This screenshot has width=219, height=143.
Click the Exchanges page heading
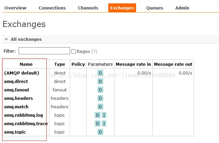[24, 24]
